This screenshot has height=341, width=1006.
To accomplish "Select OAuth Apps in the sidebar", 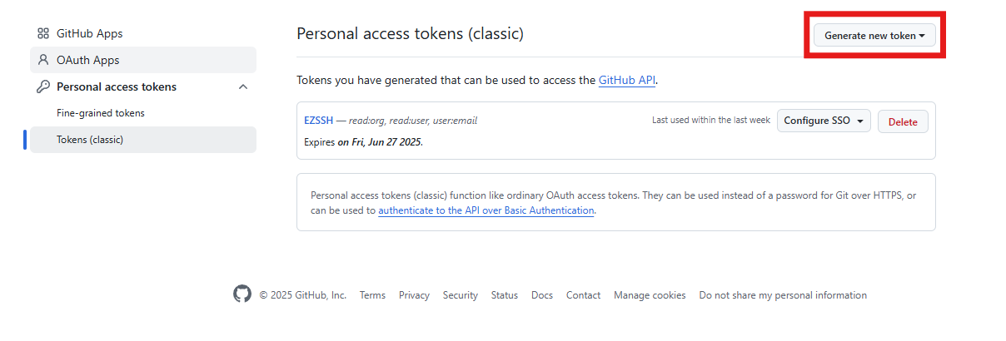I will [87, 60].
